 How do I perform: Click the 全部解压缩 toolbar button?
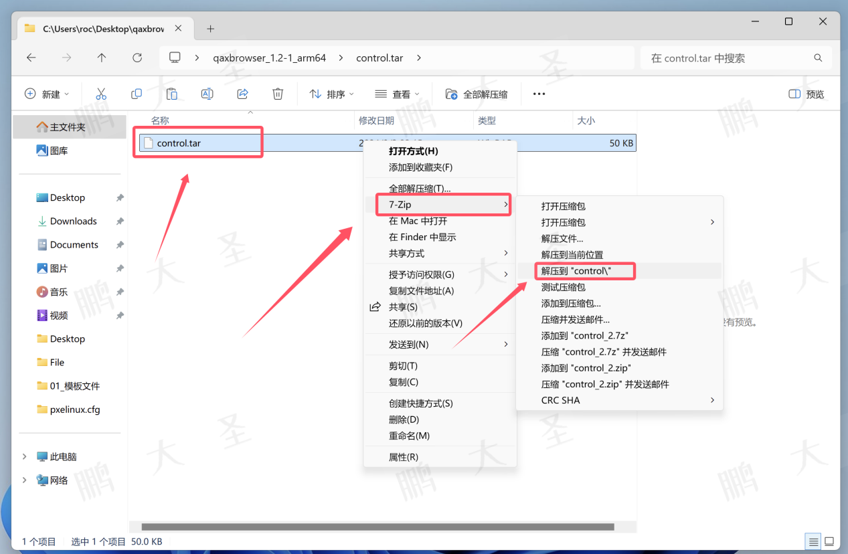[x=477, y=94]
